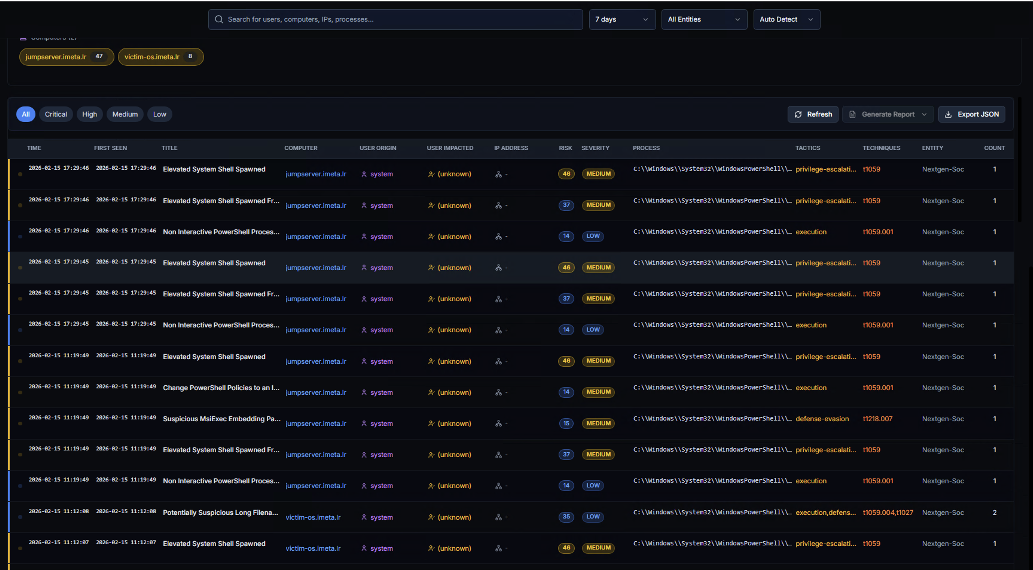
Task: Click in the search users, computers field
Action: 401,19
